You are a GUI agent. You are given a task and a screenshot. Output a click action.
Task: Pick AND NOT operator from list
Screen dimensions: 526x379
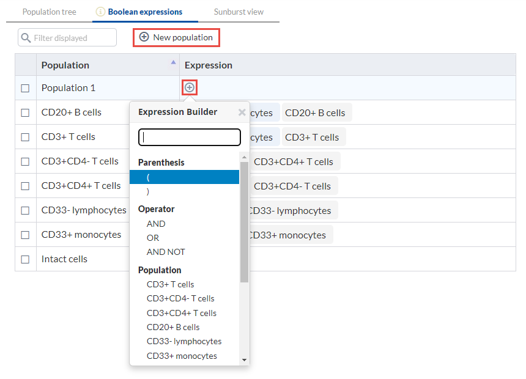(x=166, y=252)
